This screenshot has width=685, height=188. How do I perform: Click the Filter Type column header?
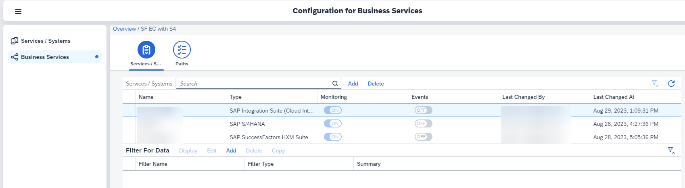coord(299,164)
